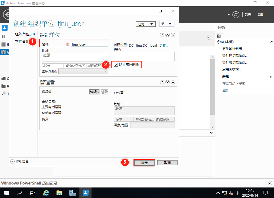Click the close-section icon of 管理者 section
Screen dimensions: 274x198
168,82
